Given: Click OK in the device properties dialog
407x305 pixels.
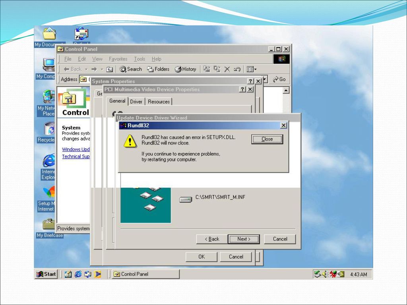Looking at the screenshot, I should coord(202,257).
